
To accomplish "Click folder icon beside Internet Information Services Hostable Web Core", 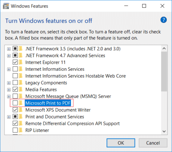I will pyautogui.click(x=21, y=76).
